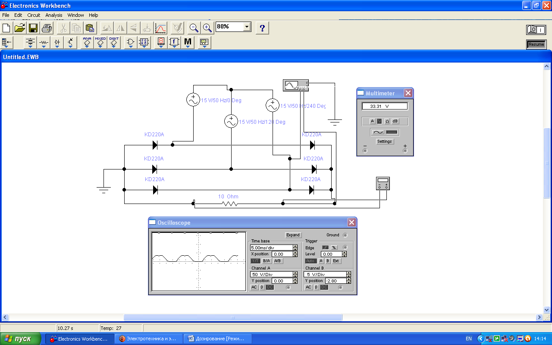Set Channel A coupling to AC

(254, 288)
